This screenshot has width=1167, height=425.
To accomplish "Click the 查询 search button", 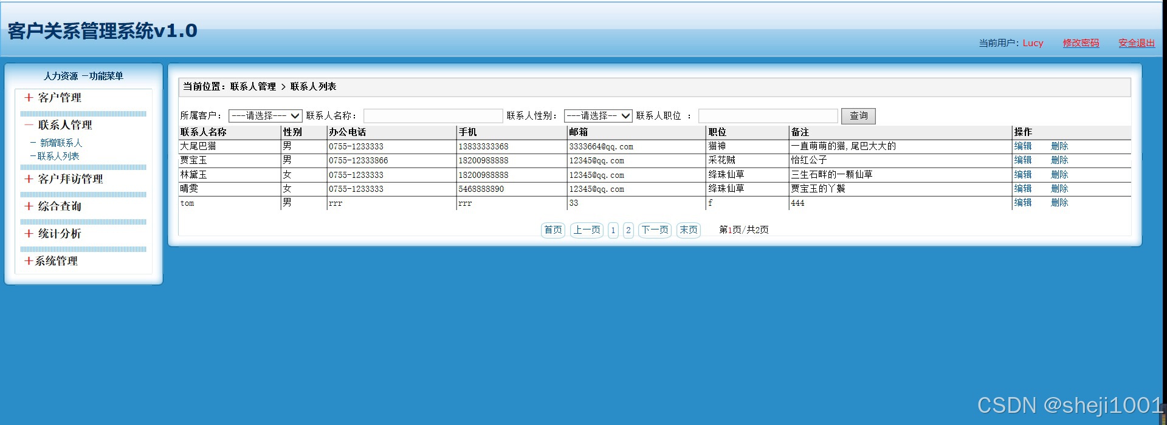I will pos(858,115).
